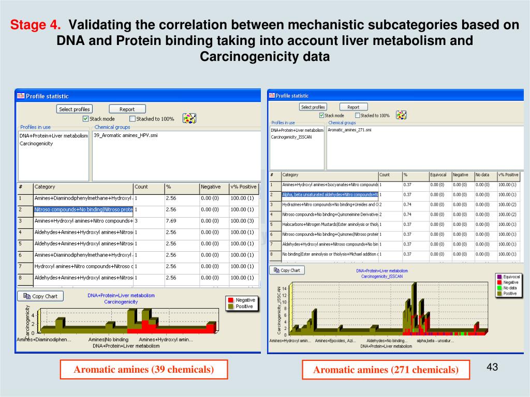This screenshot has height=397, width=530.
Task: Click Positive olive legend swatch in left chart
Action: click(x=231, y=306)
